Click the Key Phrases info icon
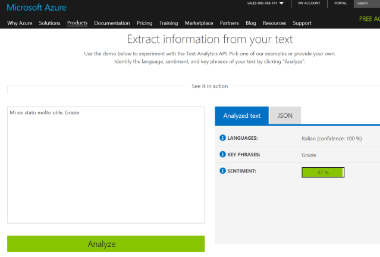 point(223,155)
